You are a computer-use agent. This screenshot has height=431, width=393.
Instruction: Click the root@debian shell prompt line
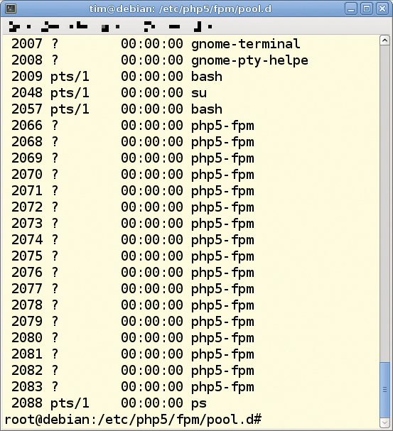(133, 420)
